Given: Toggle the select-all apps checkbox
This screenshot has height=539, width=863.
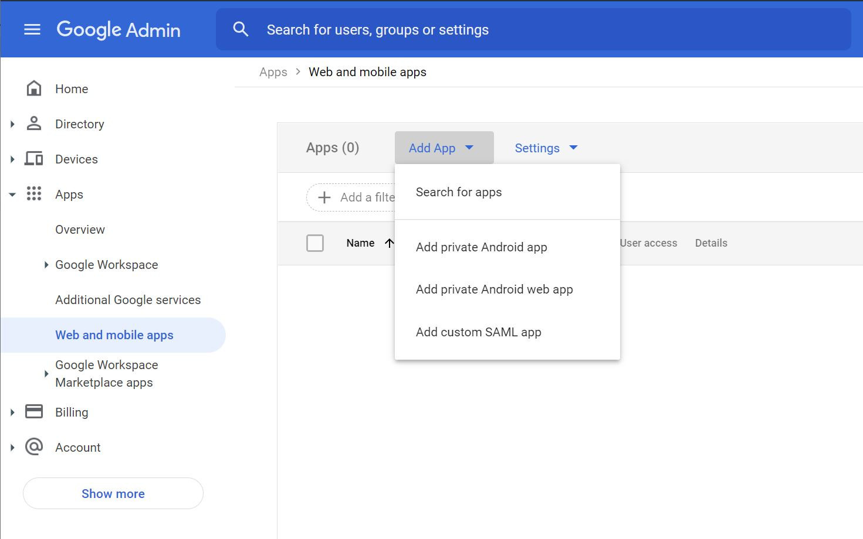Looking at the screenshot, I should click(315, 243).
